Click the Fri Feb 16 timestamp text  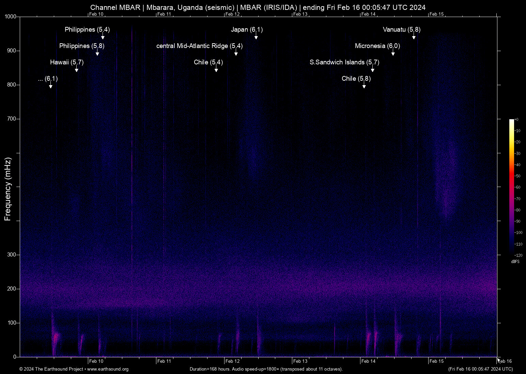tap(481, 369)
